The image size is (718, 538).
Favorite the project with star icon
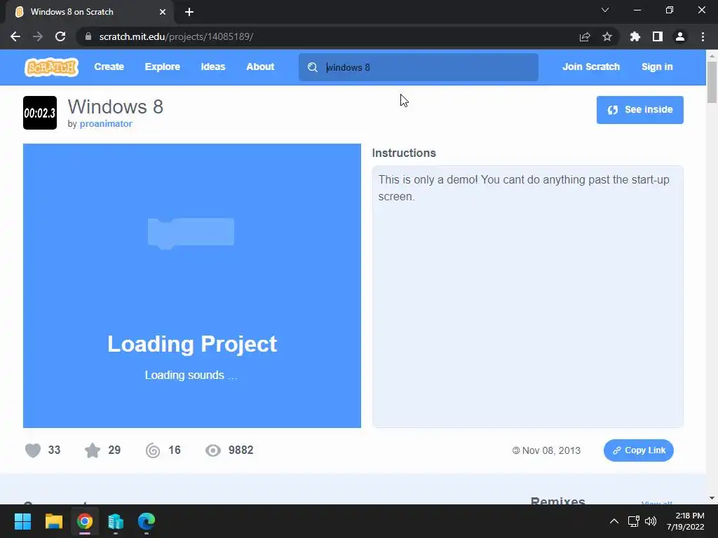(93, 450)
